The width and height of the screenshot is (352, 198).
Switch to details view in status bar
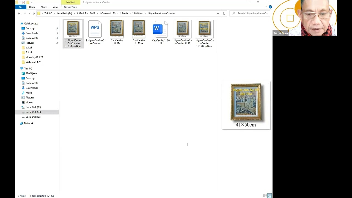click(265, 196)
